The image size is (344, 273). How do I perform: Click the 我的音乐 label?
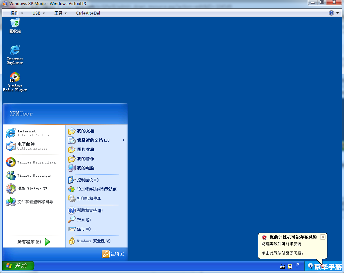86,159
